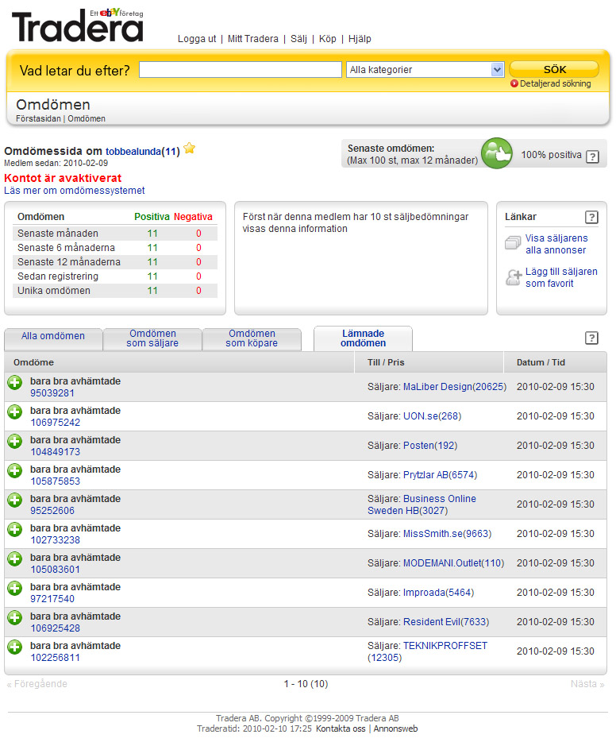Open seller TEKNIKPROFFSET (12305)
The image size is (616, 742).
(427, 651)
